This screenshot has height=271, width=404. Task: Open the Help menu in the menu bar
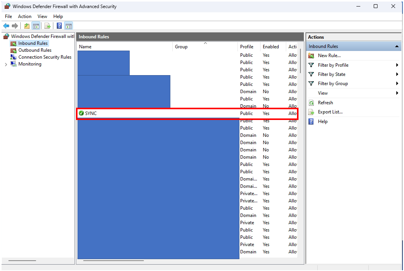tap(58, 16)
